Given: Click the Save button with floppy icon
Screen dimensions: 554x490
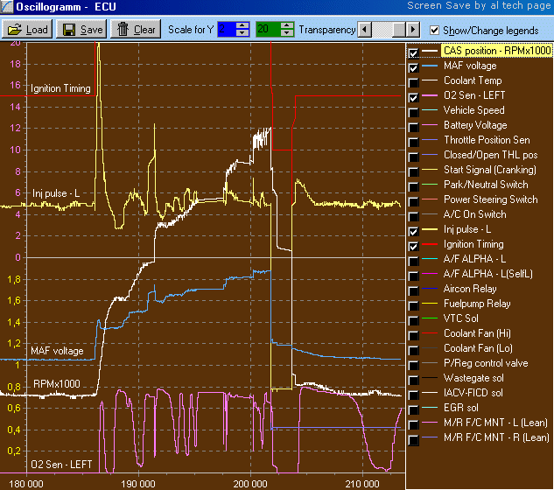Looking at the screenshot, I should [x=82, y=29].
